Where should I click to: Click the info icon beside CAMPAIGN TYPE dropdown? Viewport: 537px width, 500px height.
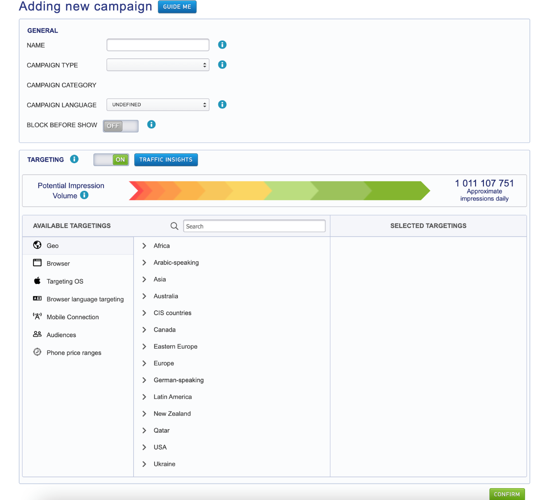[x=222, y=65]
